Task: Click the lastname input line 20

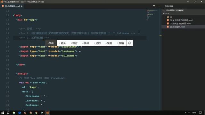Action: click(x=50, y=51)
